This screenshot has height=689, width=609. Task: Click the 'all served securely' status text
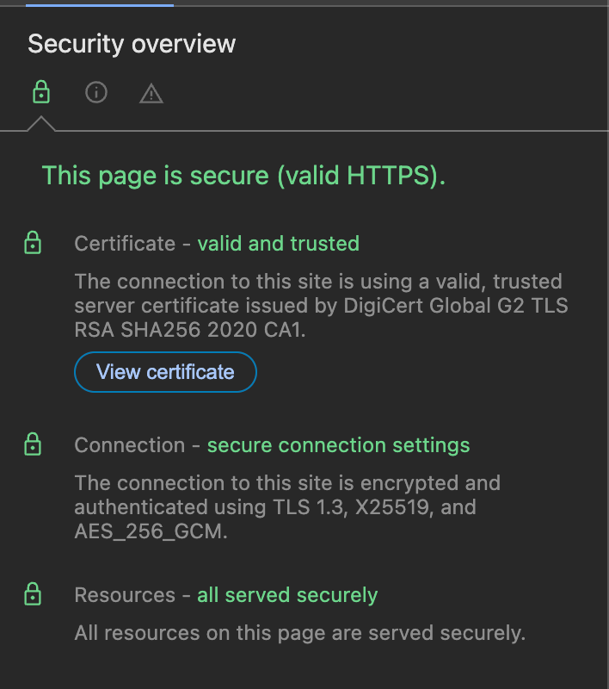(287, 595)
